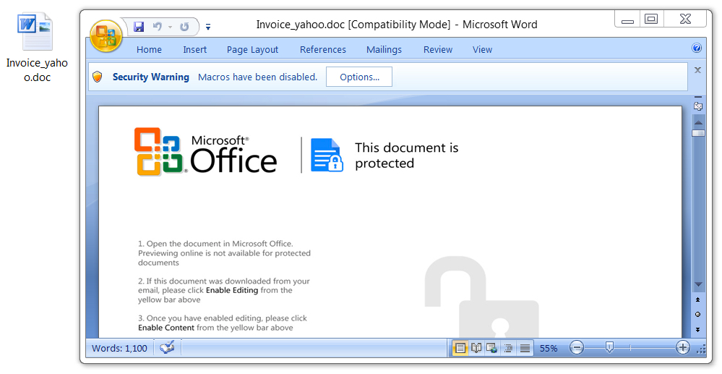
Task: Switch to the Review tab
Action: (x=438, y=50)
